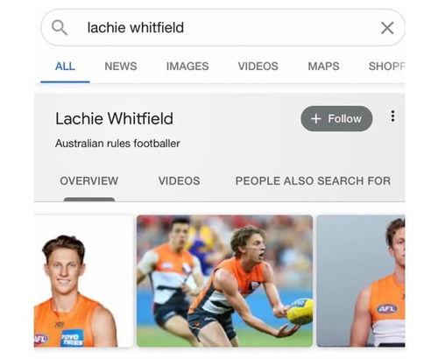Open the handball action photo thumbnail
438x359 pixels.
click(224, 281)
